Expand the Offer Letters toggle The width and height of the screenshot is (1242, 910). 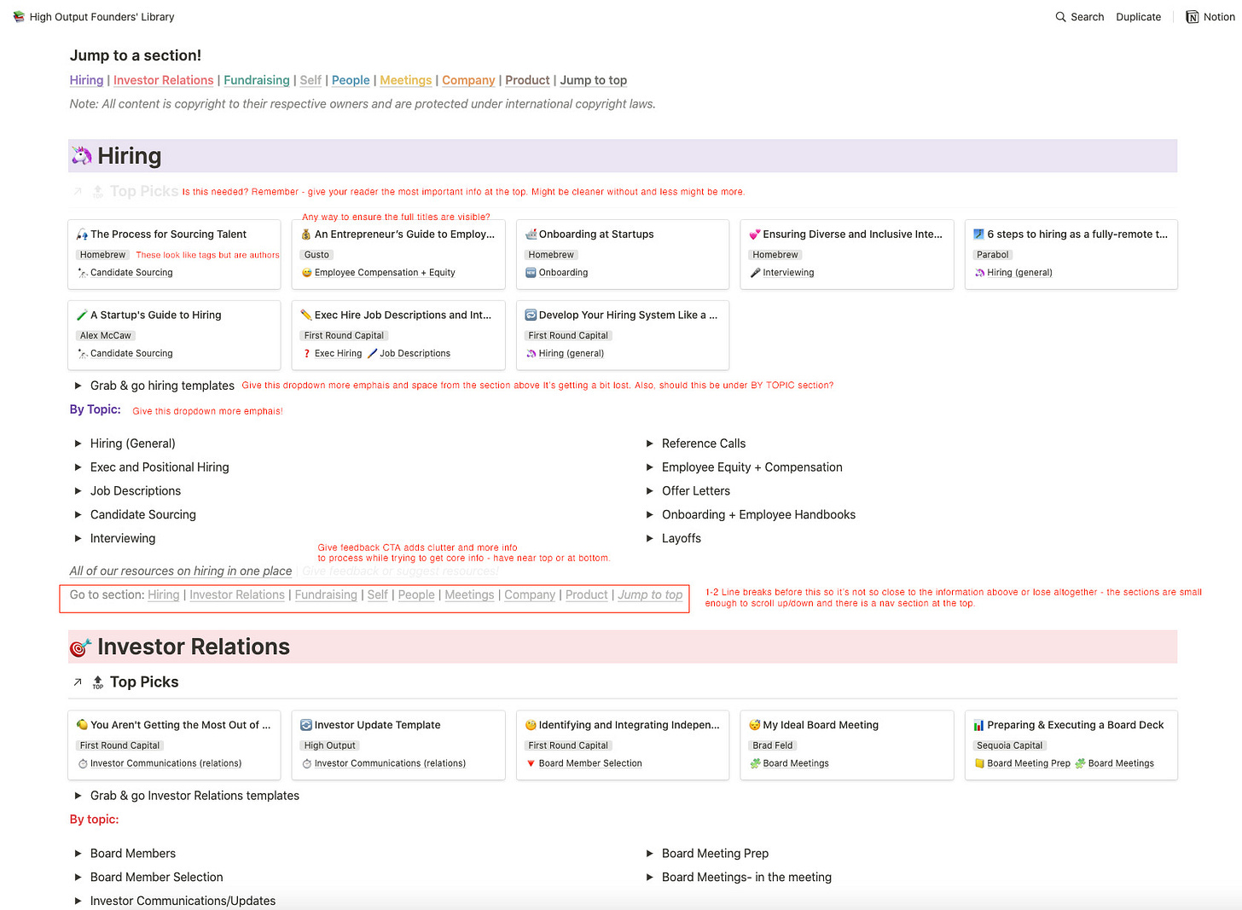click(x=650, y=491)
